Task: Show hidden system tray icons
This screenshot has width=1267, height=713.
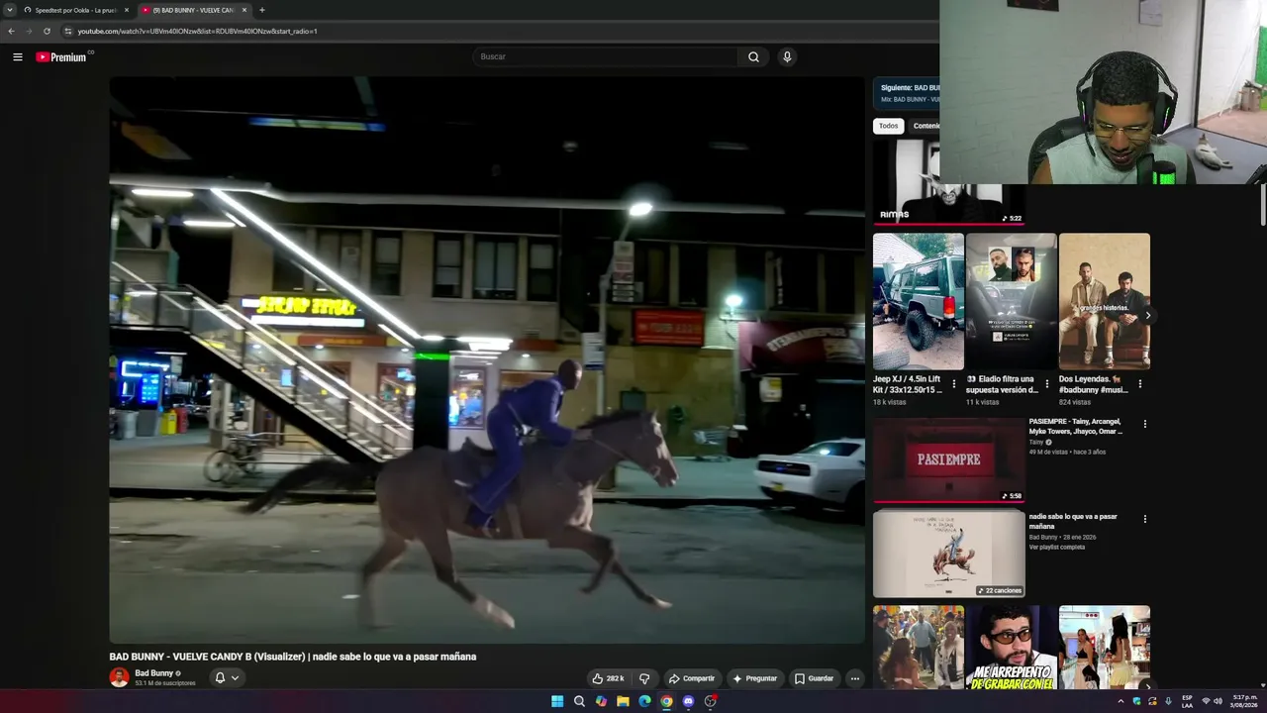Action: pyautogui.click(x=1121, y=701)
